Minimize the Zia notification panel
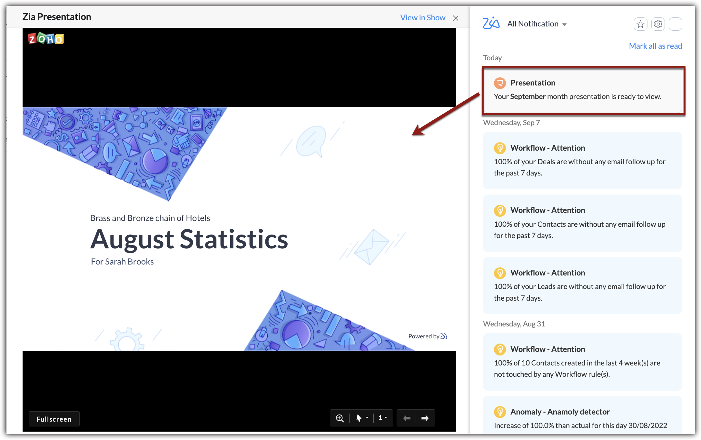 [675, 24]
